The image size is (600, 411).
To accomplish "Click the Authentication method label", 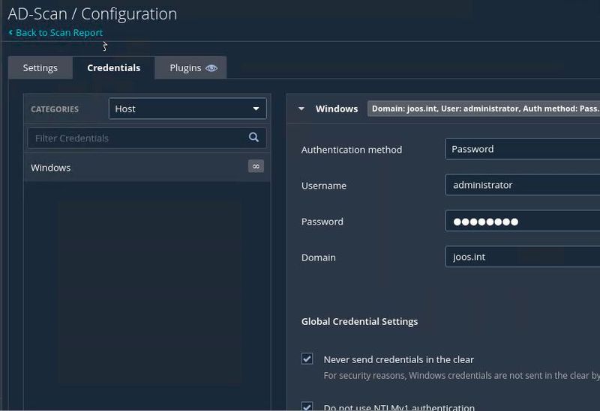I will (352, 150).
